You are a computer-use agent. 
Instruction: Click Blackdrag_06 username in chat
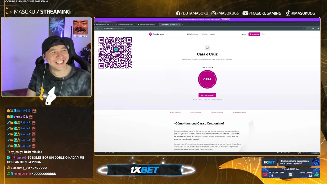click(x=20, y=168)
